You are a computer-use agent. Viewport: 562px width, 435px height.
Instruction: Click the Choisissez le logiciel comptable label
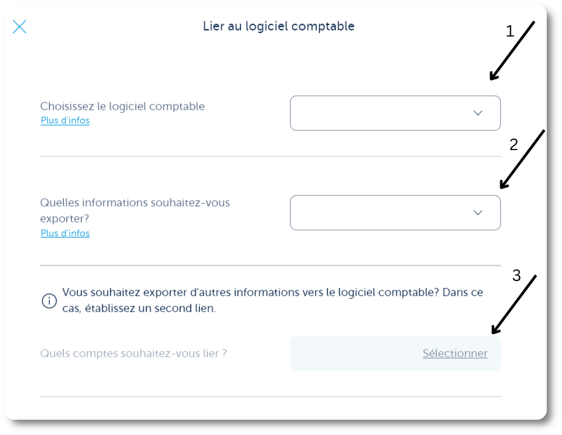122,106
